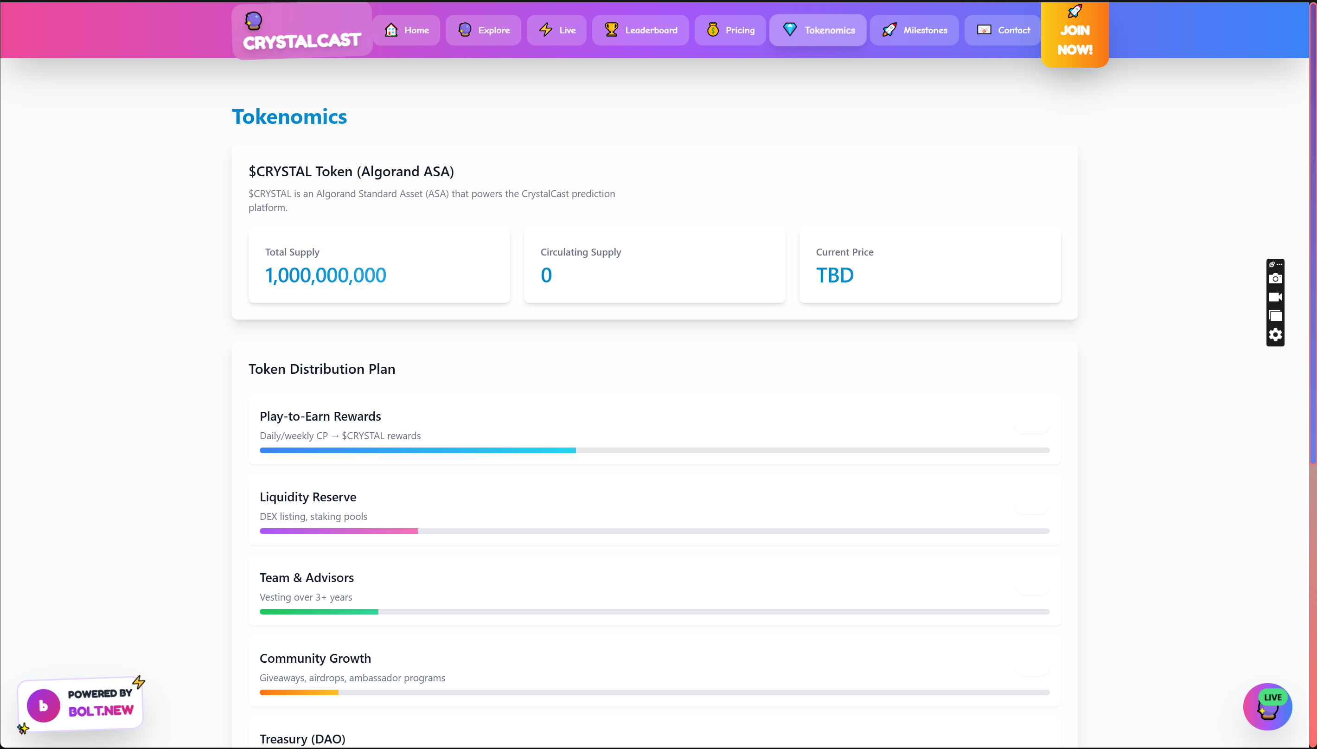Viewport: 1317px width, 749px height.
Task: Click the CrystalCast crystal ball logo
Action: pyautogui.click(x=253, y=20)
